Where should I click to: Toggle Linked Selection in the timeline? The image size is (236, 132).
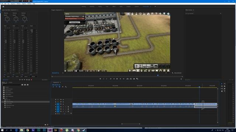click(60, 87)
